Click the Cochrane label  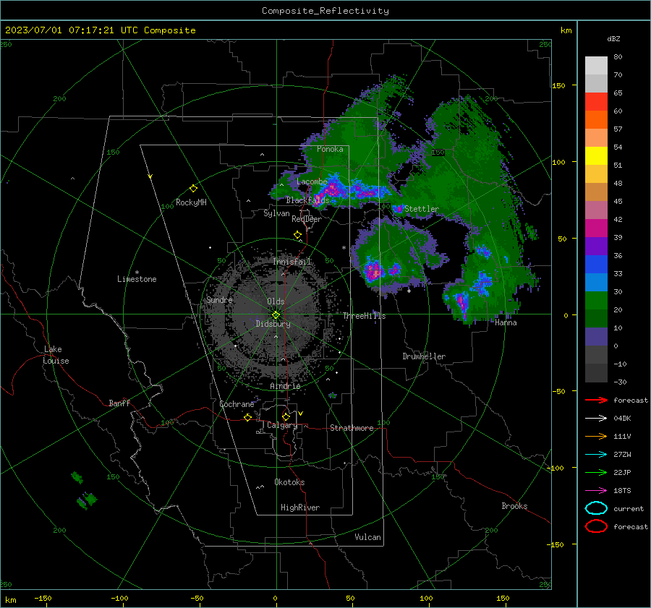[x=237, y=404]
